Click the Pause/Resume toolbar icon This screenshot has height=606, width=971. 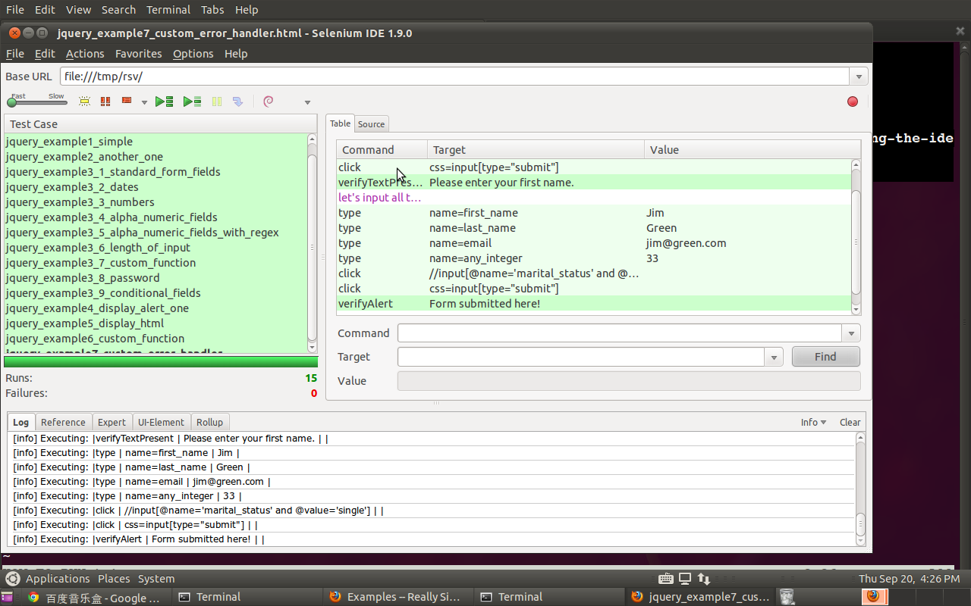point(217,102)
